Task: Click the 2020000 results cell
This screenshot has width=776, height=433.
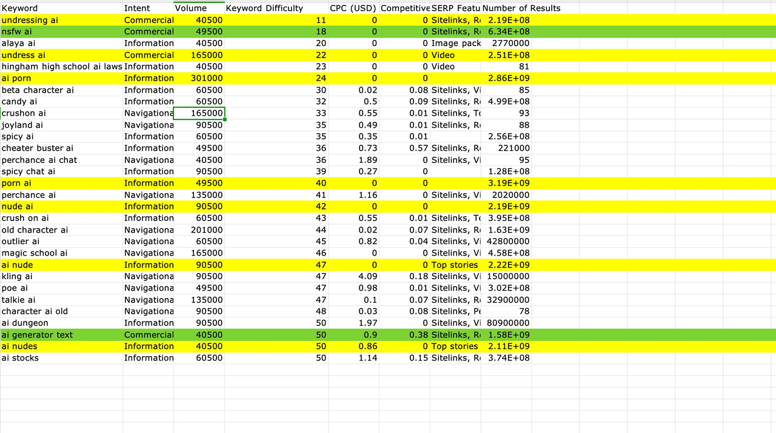Action: (506, 195)
